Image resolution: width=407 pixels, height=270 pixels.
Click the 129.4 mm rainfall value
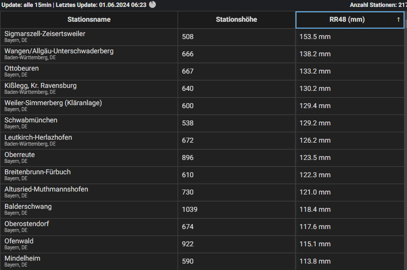coord(315,106)
